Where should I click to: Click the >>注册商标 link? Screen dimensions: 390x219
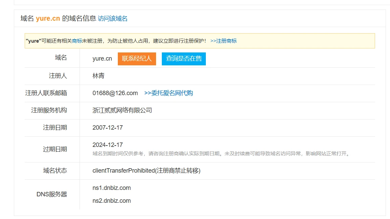223,41
